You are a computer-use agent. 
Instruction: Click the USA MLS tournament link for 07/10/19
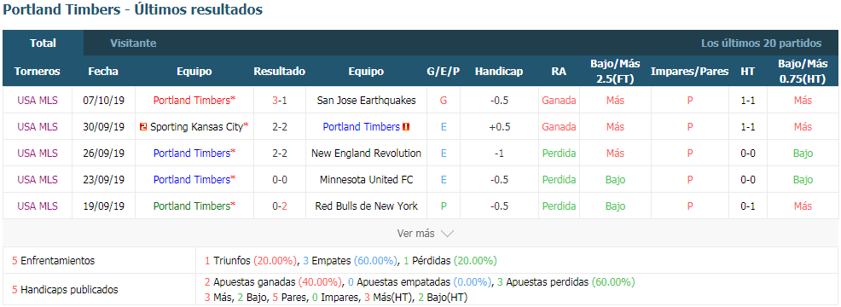pyautogui.click(x=37, y=100)
